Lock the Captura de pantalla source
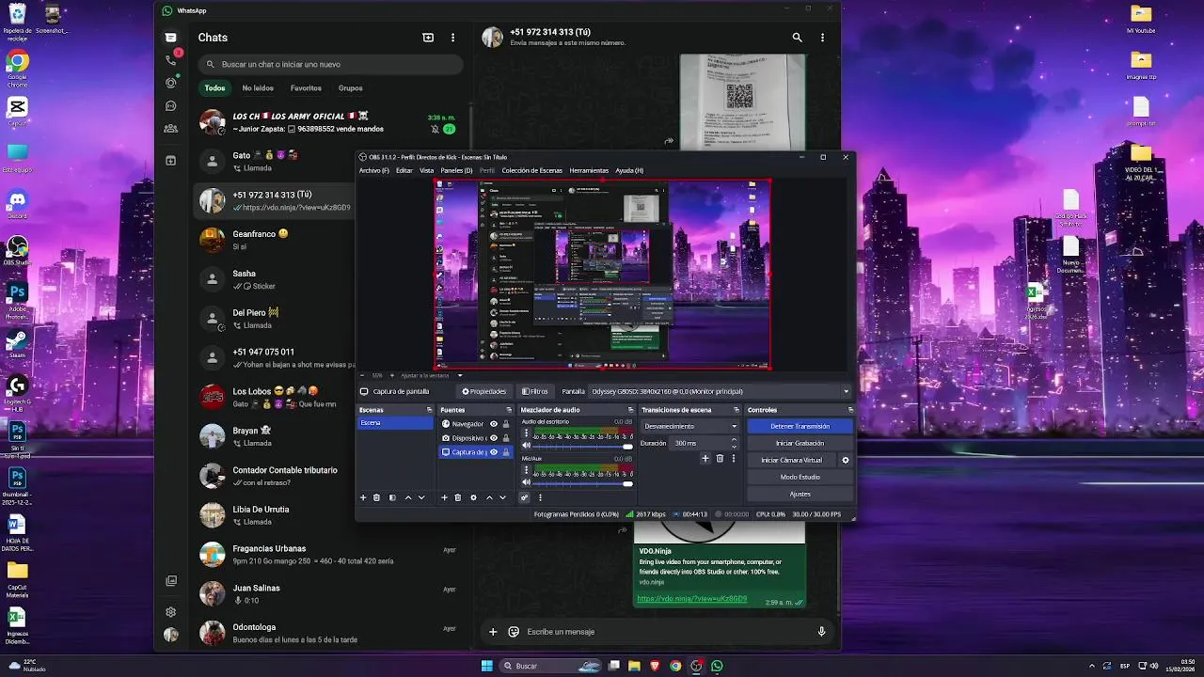Screen dimensions: 1204x677 click(506, 452)
